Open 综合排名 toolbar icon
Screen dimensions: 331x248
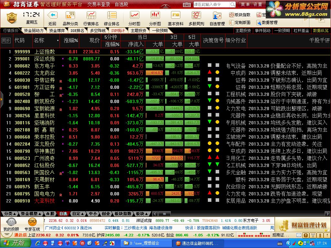[112, 15]
